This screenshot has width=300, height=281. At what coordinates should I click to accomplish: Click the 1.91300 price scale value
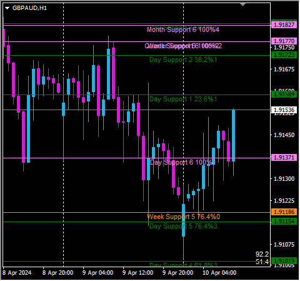coord(284,179)
